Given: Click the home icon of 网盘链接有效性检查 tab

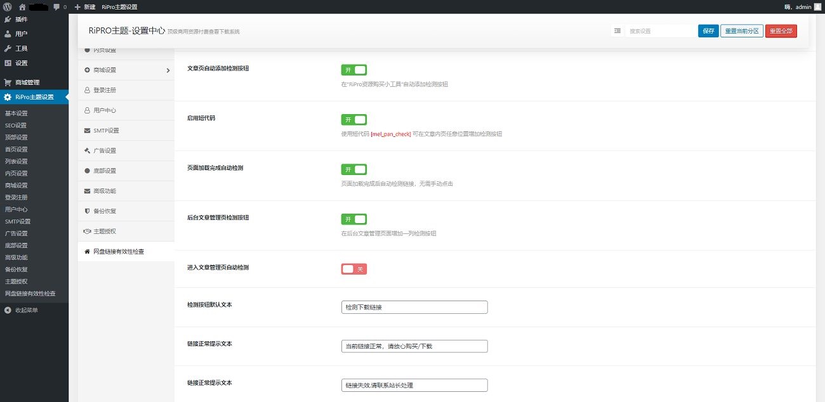Looking at the screenshot, I should tap(87, 252).
